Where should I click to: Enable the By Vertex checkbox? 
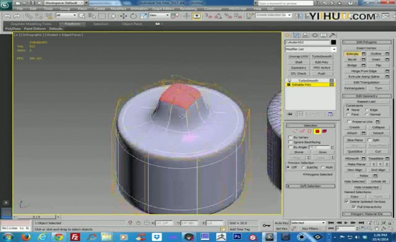pyautogui.click(x=290, y=138)
